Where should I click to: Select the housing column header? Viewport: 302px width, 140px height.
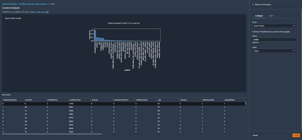(x=190, y=100)
